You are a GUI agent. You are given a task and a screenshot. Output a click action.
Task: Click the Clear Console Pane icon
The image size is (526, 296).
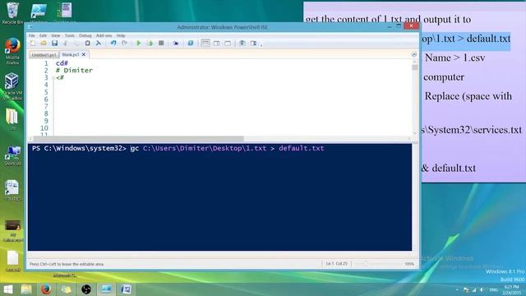pyautogui.click(x=99, y=43)
